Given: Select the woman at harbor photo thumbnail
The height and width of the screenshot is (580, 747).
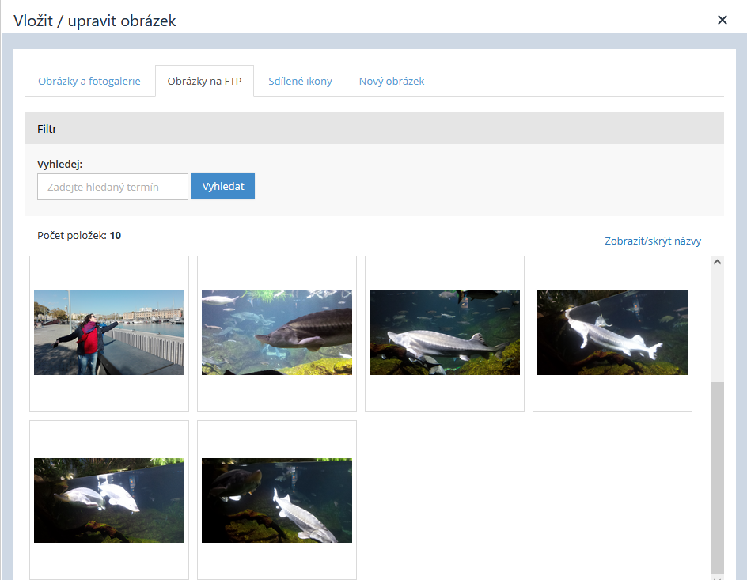Looking at the screenshot, I should [109, 332].
